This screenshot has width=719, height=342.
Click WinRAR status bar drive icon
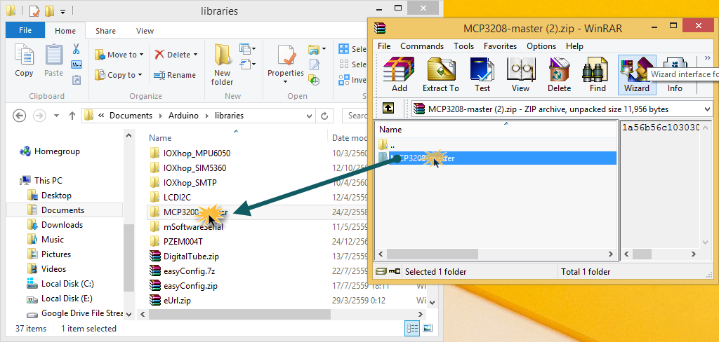pyautogui.click(x=381, y=271)
